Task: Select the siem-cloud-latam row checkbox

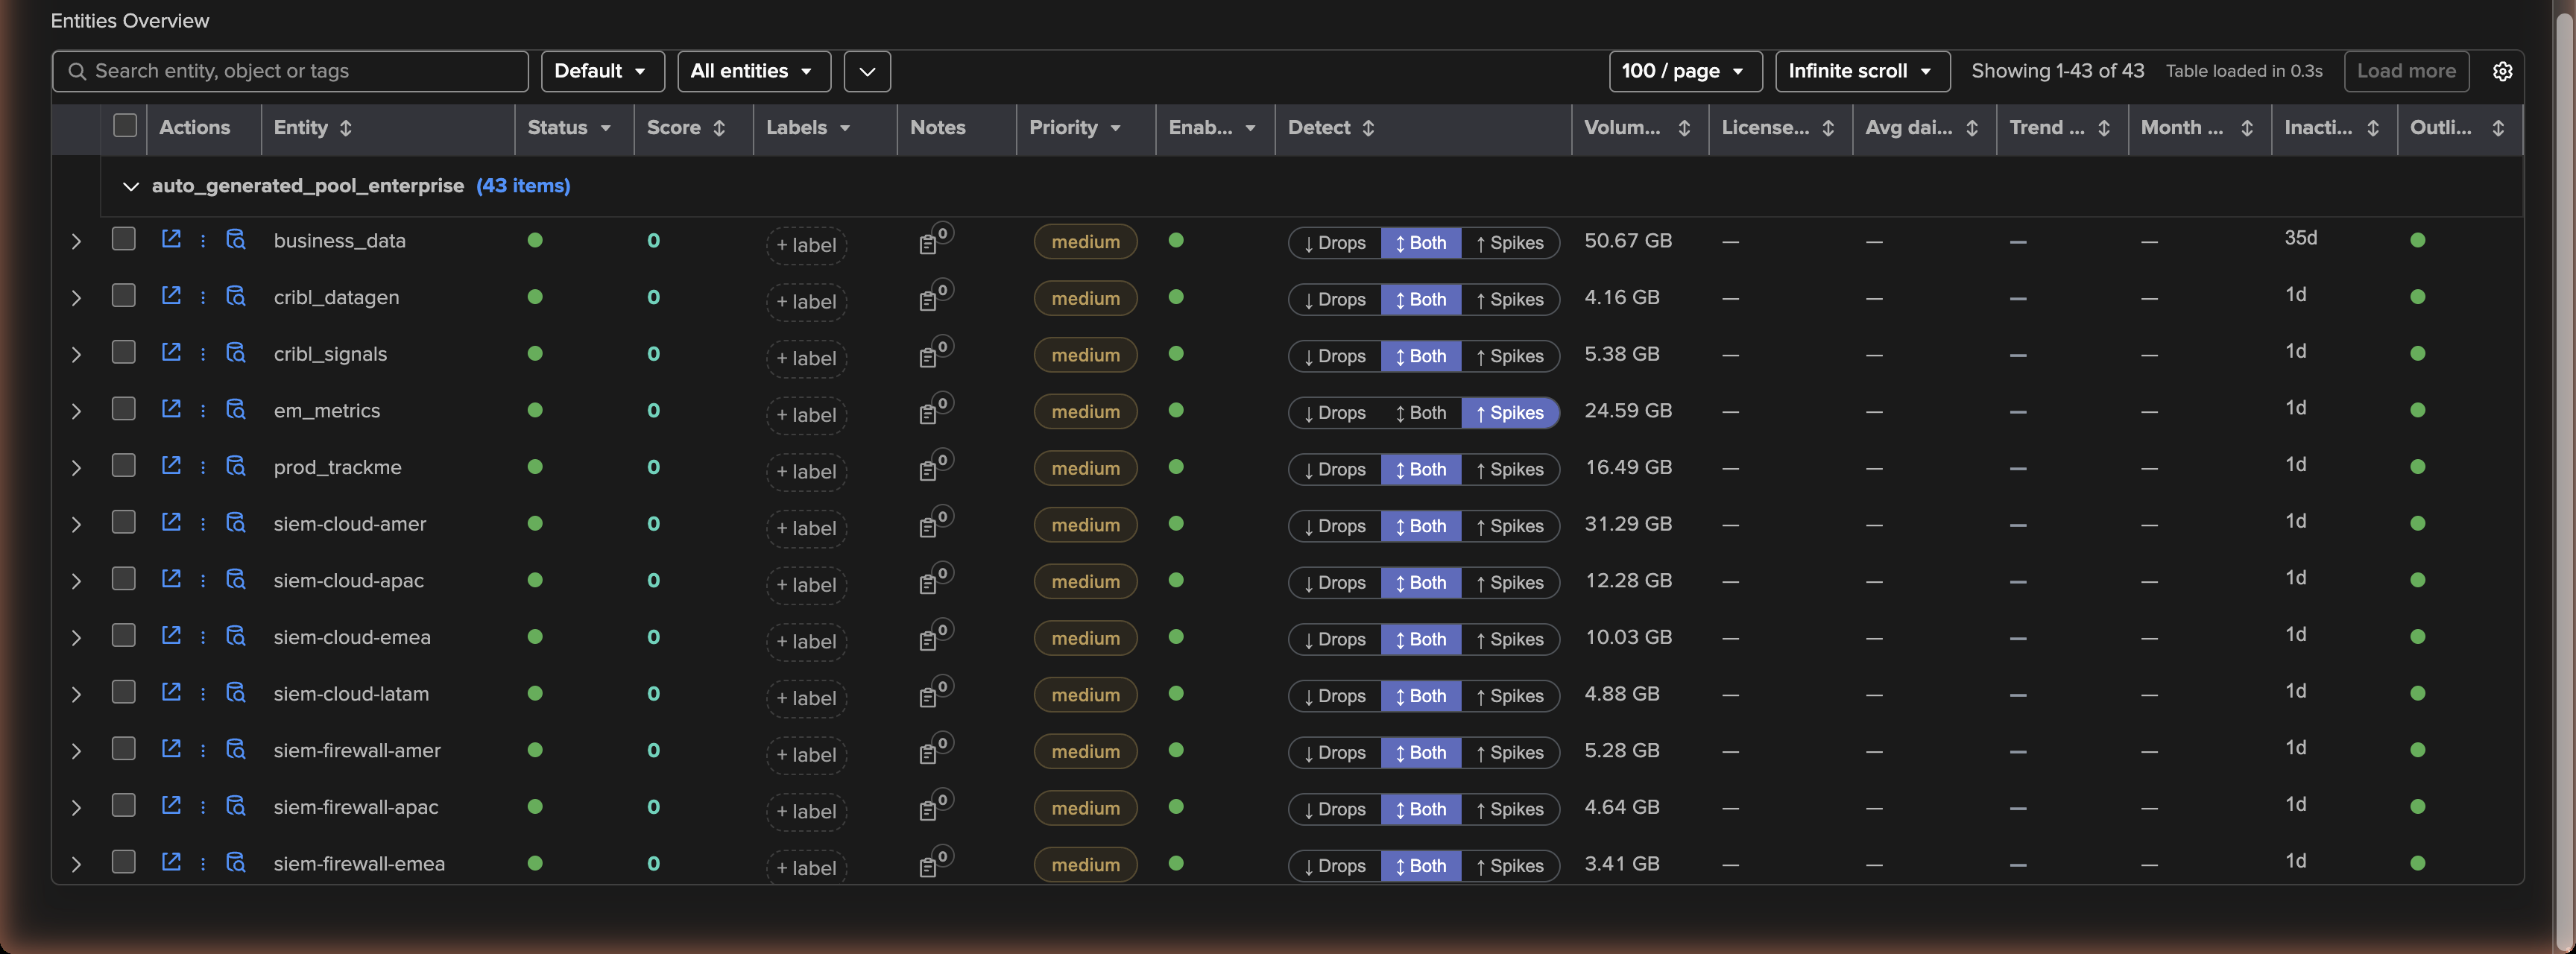Action: pos(124,692)
